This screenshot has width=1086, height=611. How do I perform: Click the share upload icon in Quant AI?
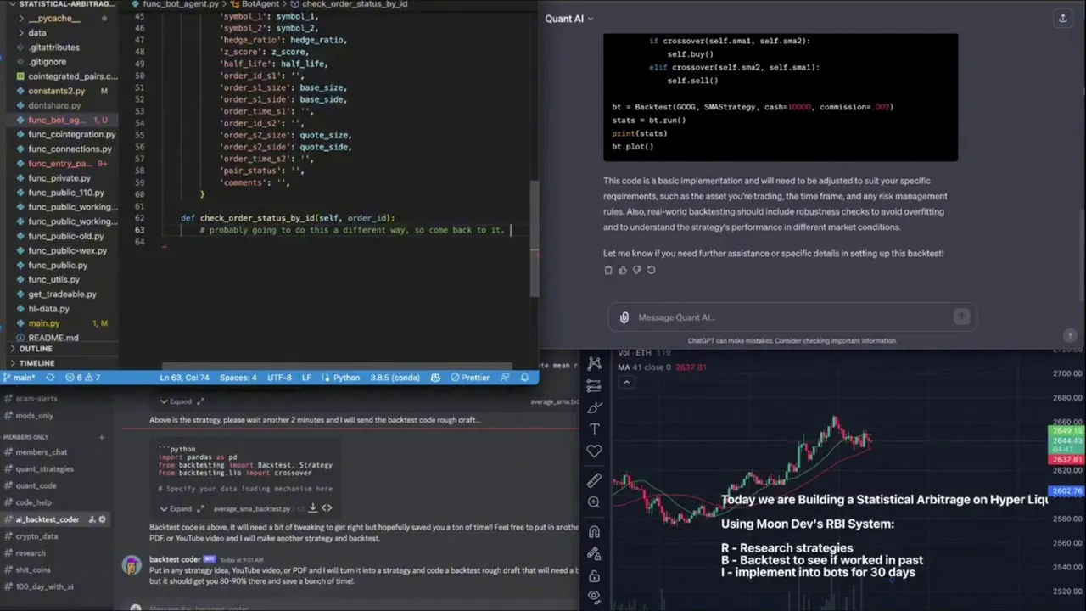click(x=1062, y=18)
